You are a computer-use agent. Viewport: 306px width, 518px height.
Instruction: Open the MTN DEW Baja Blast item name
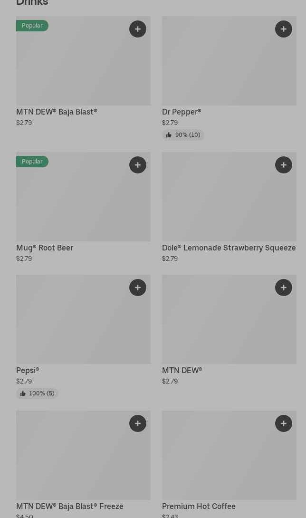(57, 112)
